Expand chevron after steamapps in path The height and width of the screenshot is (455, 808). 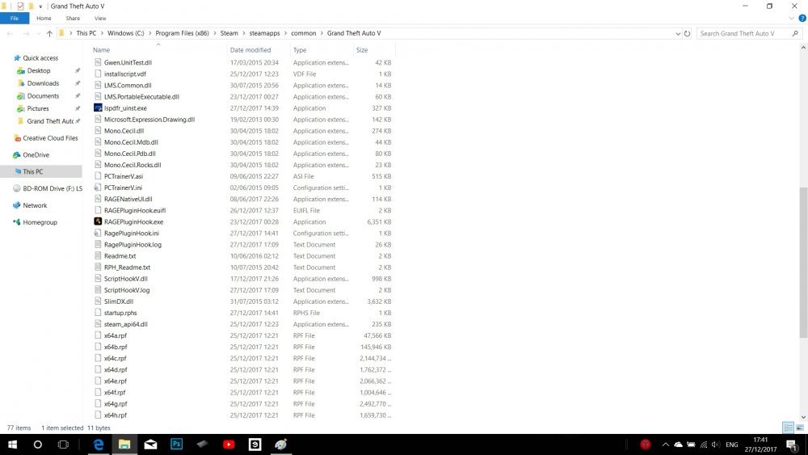(285, 33)
